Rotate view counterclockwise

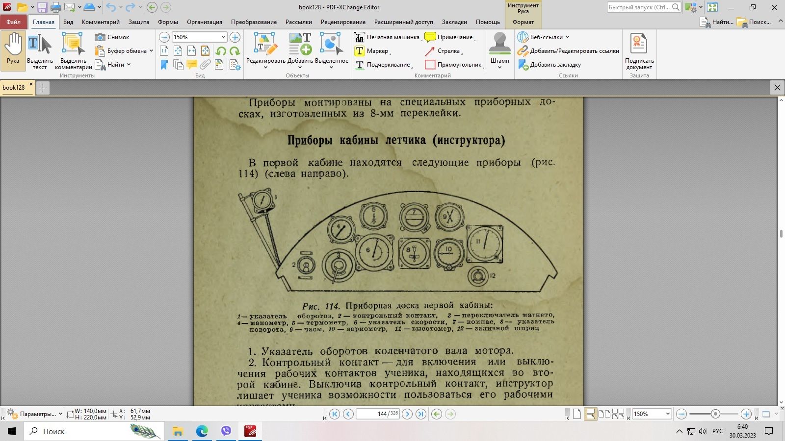[x=221, y=51]
